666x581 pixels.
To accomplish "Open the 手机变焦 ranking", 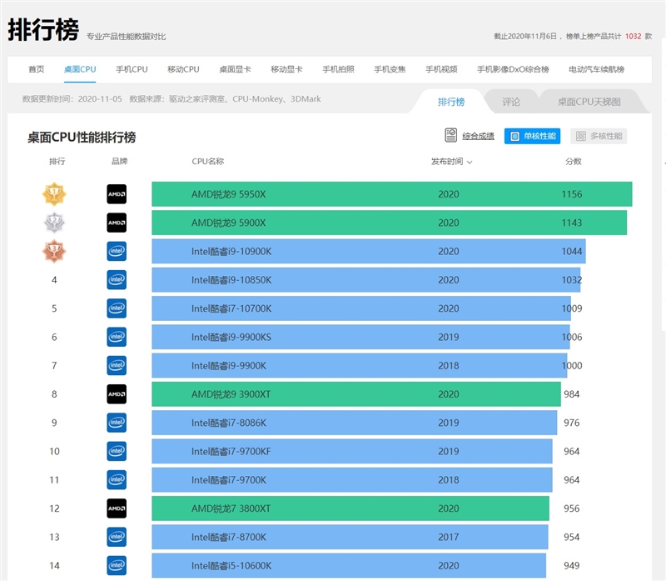I will pos(390,69).
